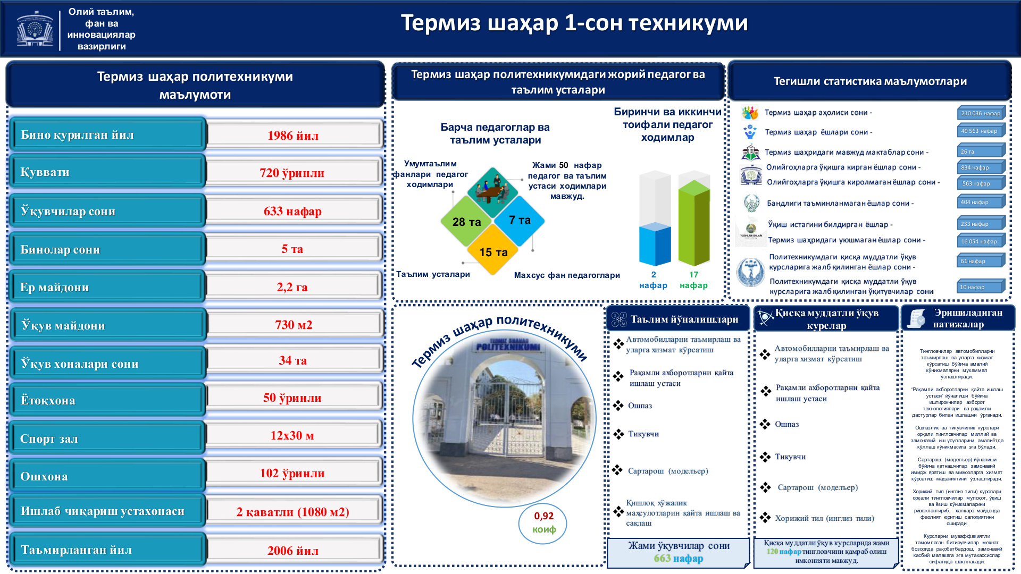Viewport: 1021px width, 574px height.
Task: Click the Ўқув майдони label
Action: coord(107,325)
